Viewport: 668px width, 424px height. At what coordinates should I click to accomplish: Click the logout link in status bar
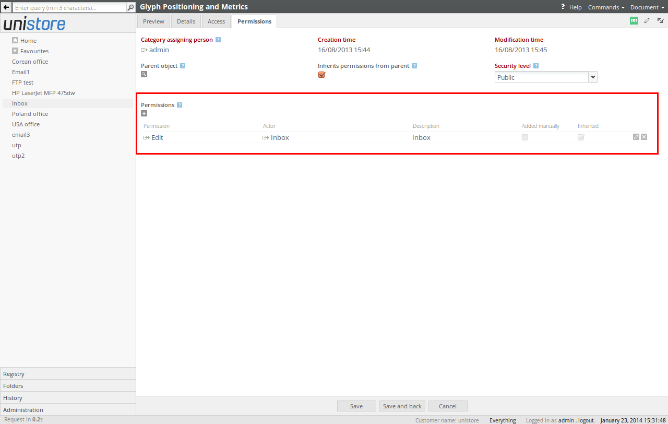point(586,420)
